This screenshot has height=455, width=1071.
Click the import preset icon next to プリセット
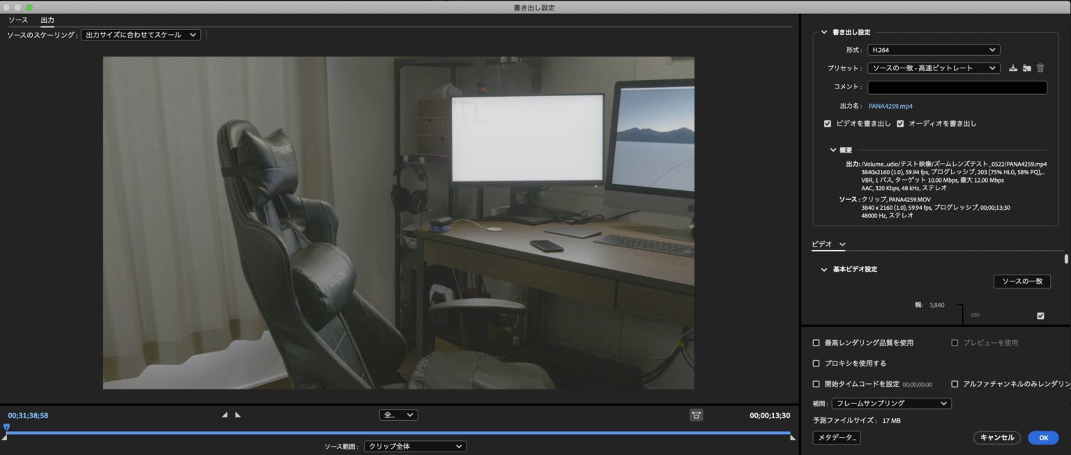point(1026,68)
